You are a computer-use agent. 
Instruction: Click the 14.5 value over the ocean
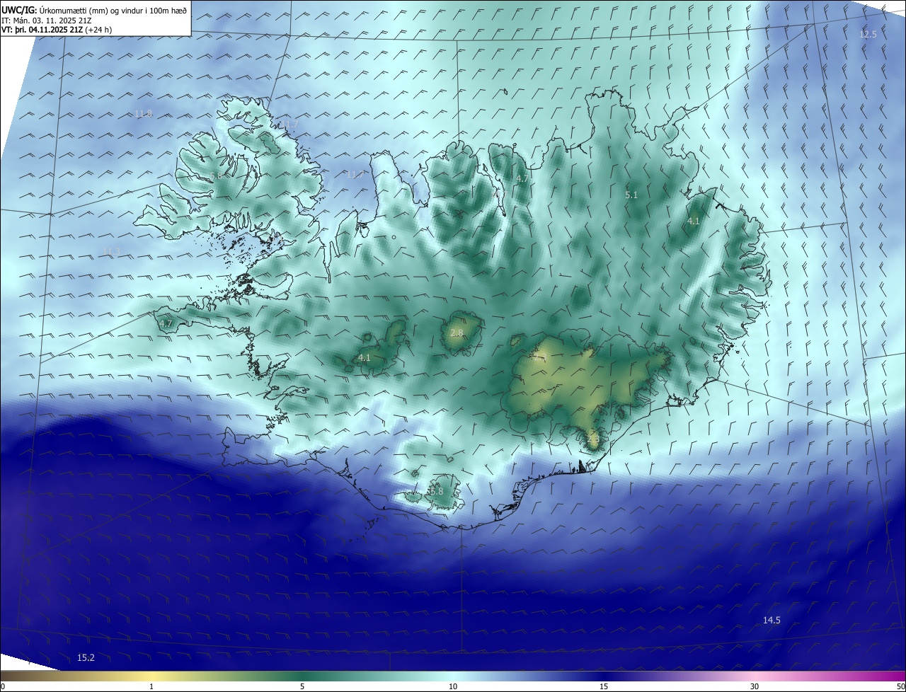coord(772,621)
